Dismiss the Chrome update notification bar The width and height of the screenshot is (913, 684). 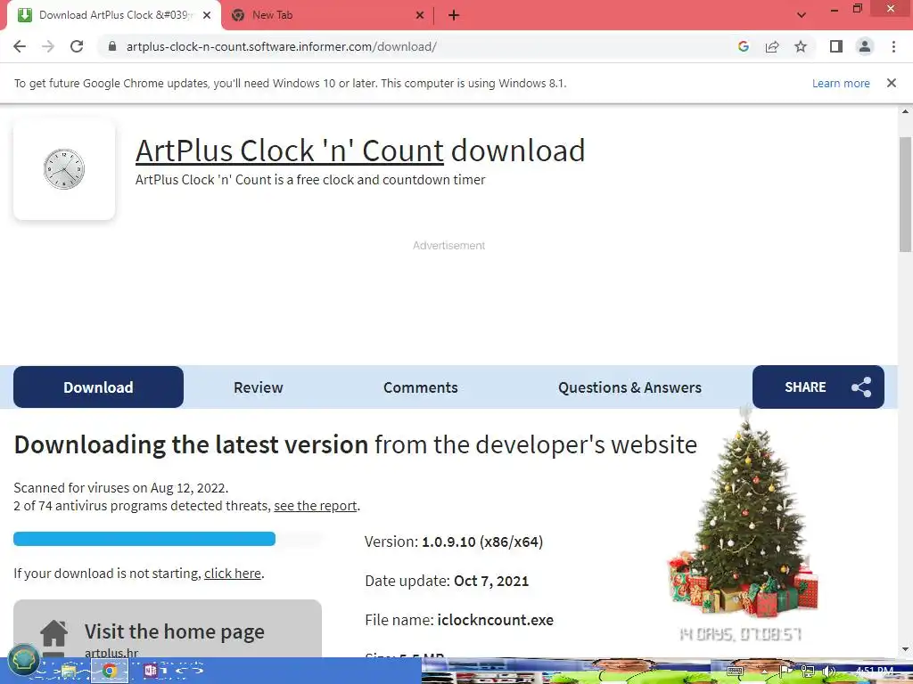click(x=892, y=83)
